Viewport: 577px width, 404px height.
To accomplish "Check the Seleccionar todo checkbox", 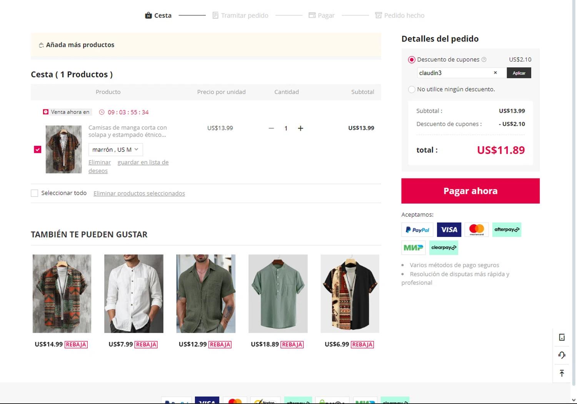I will [x=35, y=193].
